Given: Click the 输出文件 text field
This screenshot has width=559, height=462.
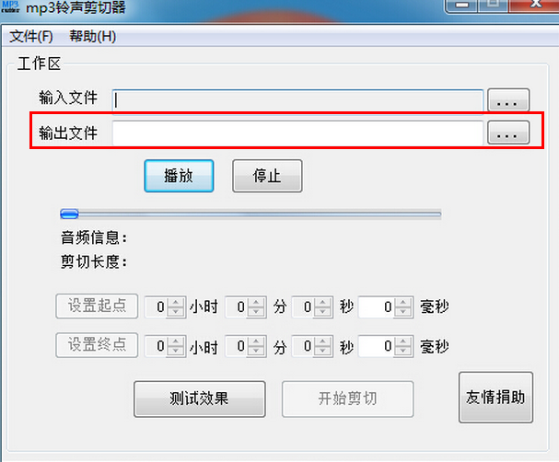Looking at the screenshot, I should [297, 133].
